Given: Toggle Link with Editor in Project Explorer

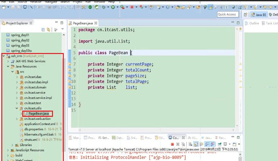Looking at the screenshot, I should click(x=48, y=29).
